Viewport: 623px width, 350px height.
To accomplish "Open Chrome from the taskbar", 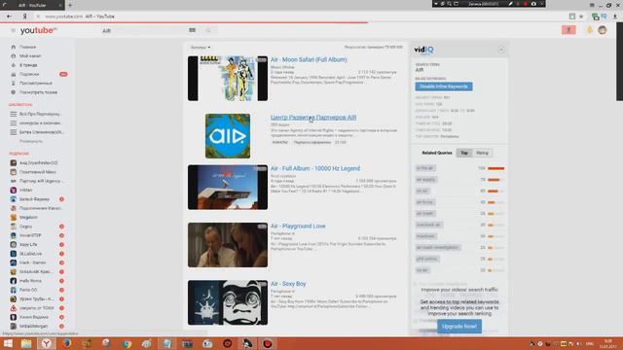I will 127,343.
